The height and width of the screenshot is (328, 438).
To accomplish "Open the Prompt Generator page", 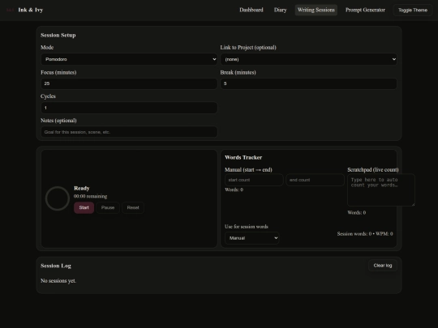I will pyautogui.click(x=365, y=10).
